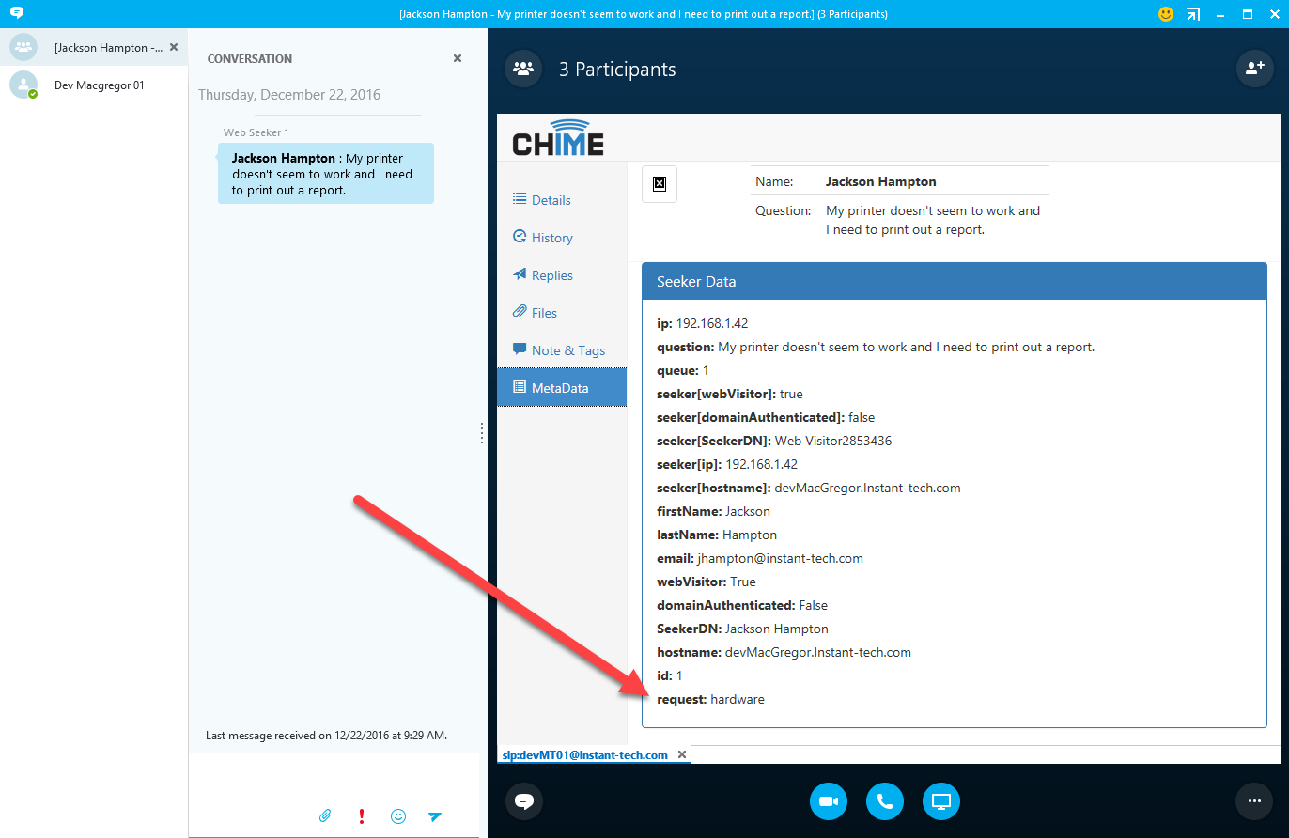Open more options ellipsis button
Image resolution: width=1289 pixels, height=838 pixels.
tap(1254, 801)
